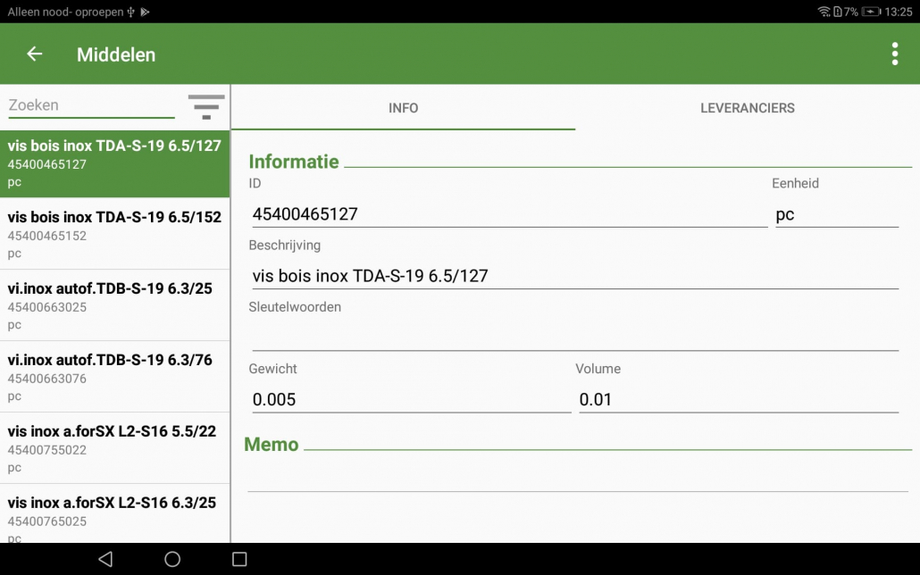Image resolution: width=920 pixels, height=575 pixels.
Task: Tap the Android home circle button
Action: (x=172, y=559)
